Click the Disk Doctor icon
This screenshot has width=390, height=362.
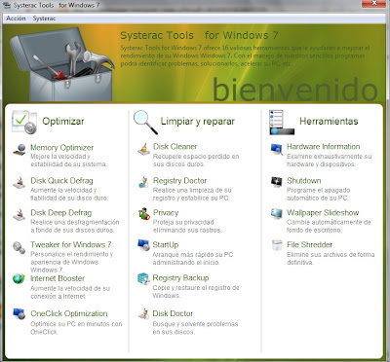tap(143, 313)
